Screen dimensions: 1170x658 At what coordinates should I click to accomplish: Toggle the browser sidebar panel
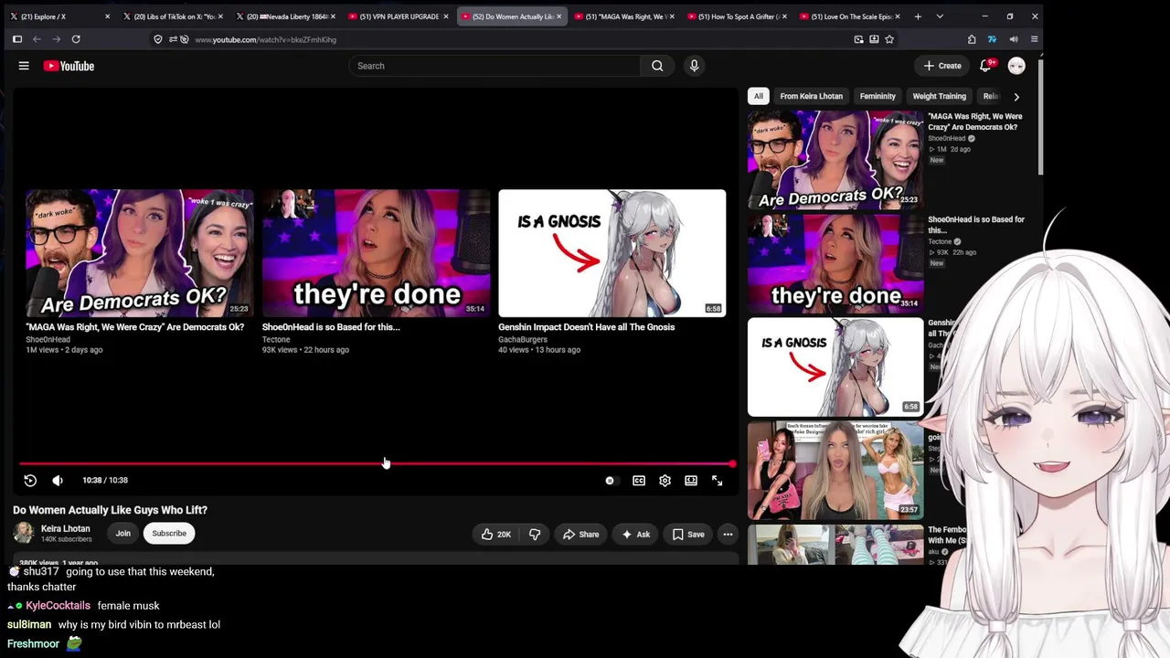[16, 39]
